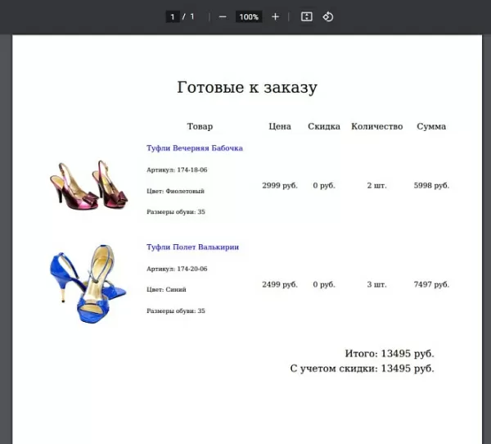Click the Итого: 13495 руб. line
This screenshot has height=444, width=491.
pos(390,353)
